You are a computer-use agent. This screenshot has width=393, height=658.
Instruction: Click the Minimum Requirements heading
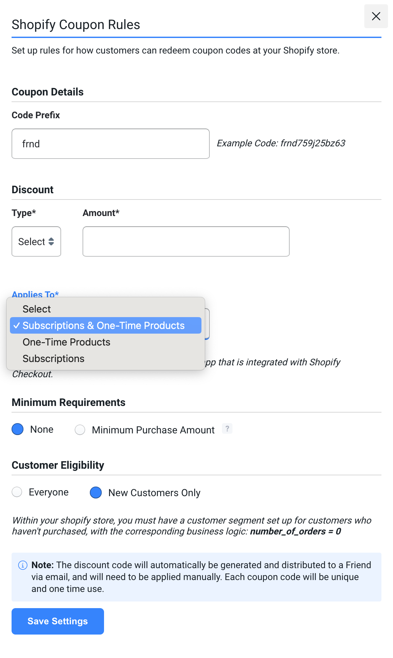[69, 402]
